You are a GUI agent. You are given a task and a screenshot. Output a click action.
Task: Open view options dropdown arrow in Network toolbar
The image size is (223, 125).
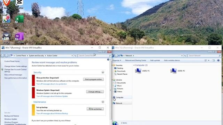point(209,60)
